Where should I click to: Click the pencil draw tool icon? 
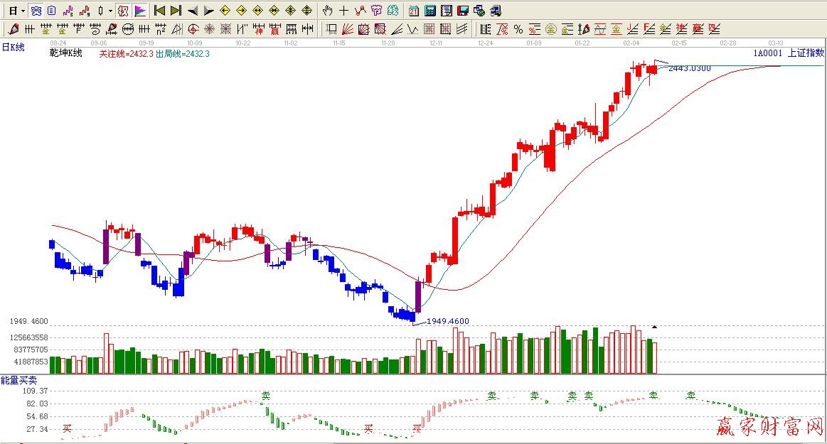coord(12,29)
